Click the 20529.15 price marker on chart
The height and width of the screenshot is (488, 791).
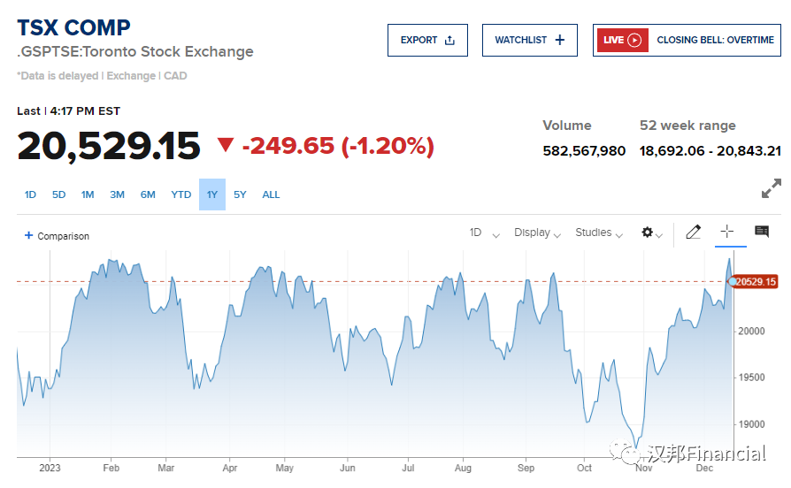(755, 282)
